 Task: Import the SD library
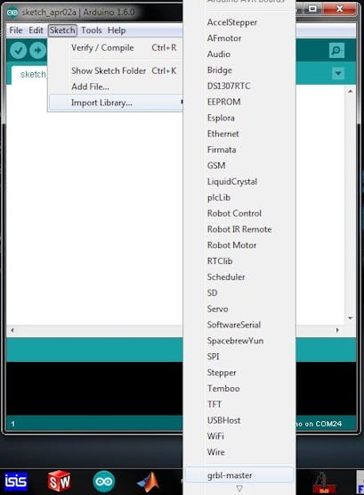click(x=212, y=293)
